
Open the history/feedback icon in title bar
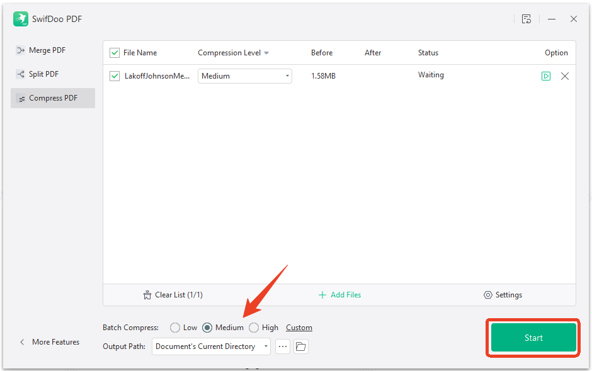point(527,19)
